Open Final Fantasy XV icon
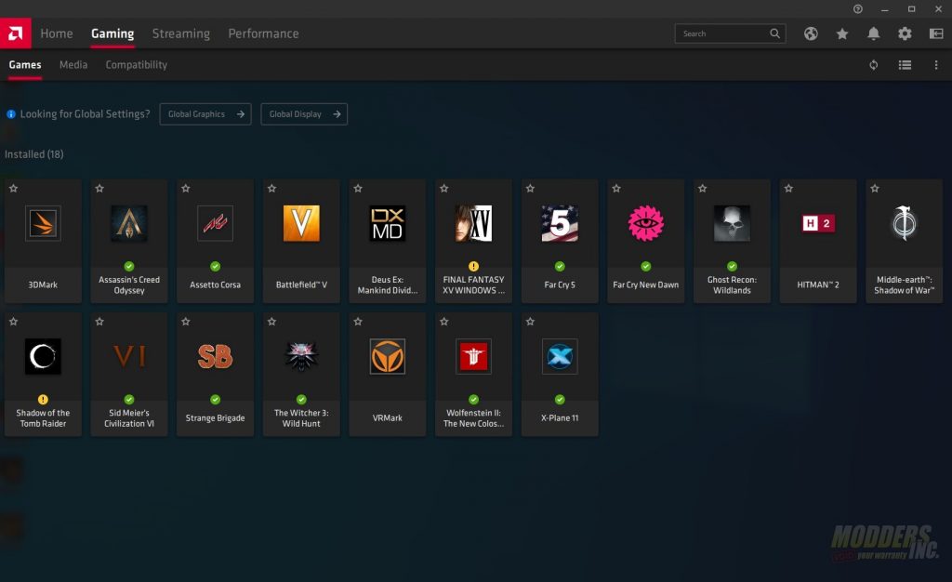Image resolution: width=952 pixels, height=582 pixels. coord(473,223)
